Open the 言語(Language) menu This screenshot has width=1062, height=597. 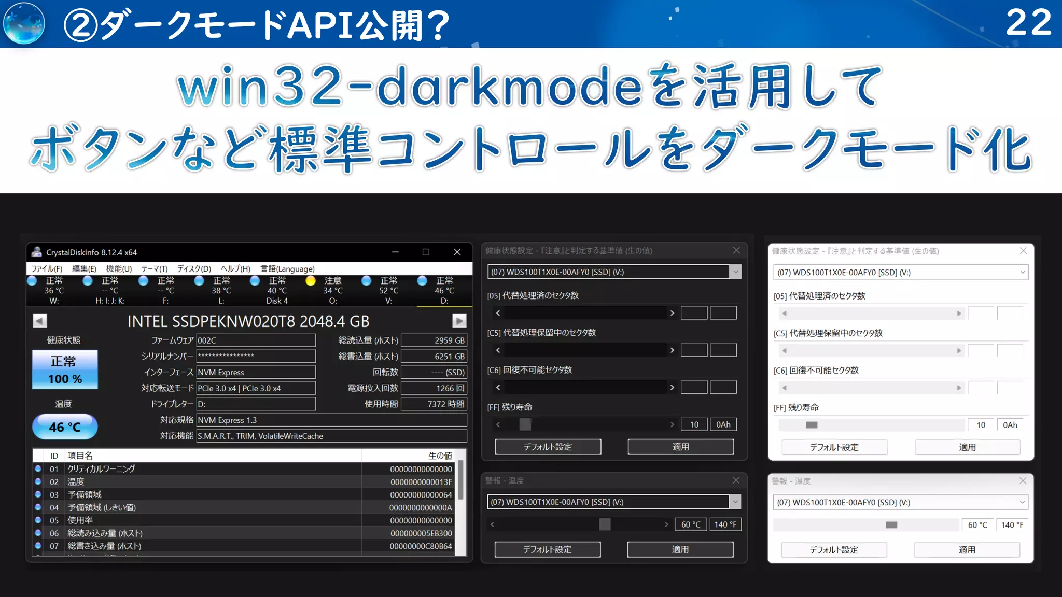click(287, 268)
